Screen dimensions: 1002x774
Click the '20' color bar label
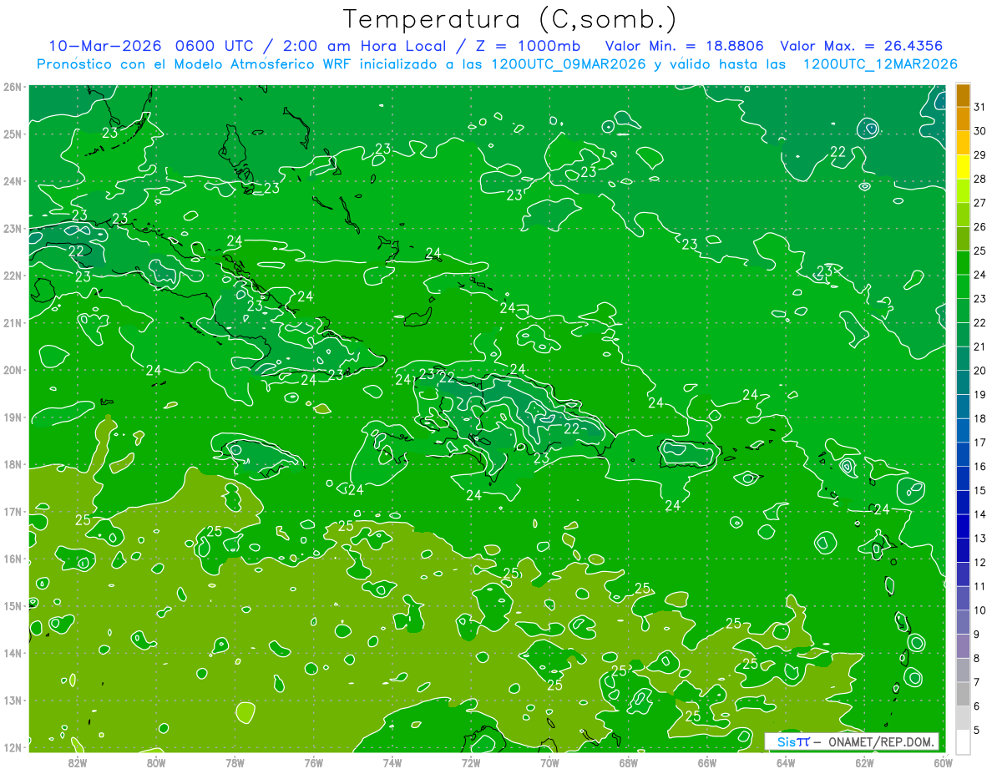pos(980,371)
